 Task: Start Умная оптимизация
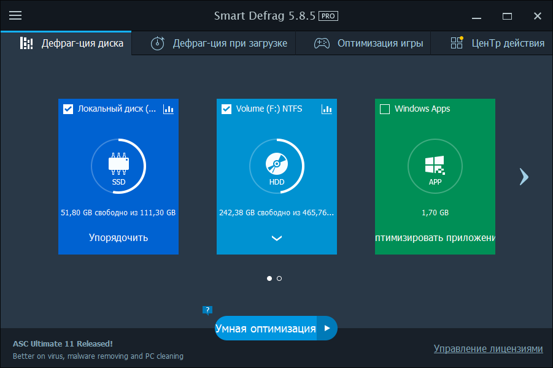pos(265,329)
